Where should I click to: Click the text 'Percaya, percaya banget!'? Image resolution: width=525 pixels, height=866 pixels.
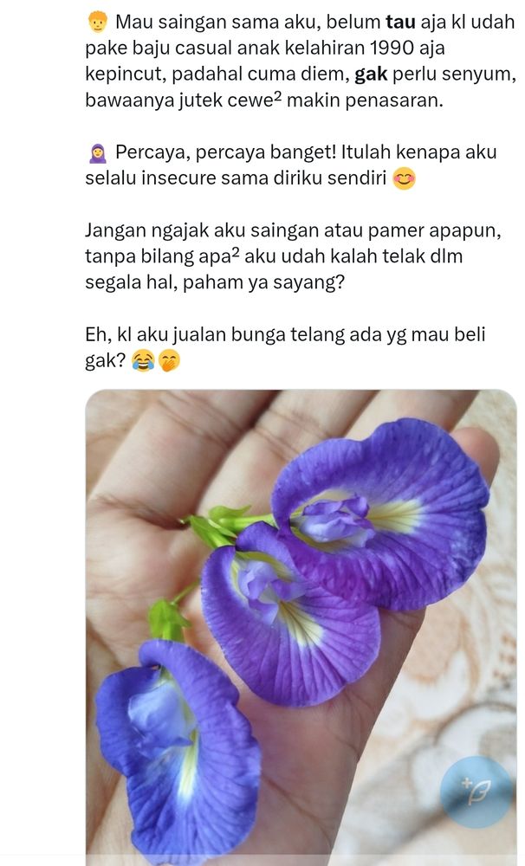(225, 152)
